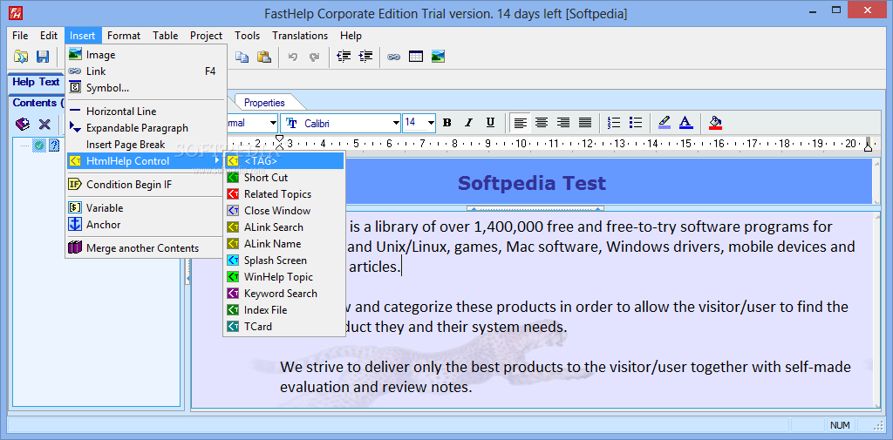Screen dimensions: 893x440
Task: Click the increase indent toolbar icon
Action: click(365, 57)
